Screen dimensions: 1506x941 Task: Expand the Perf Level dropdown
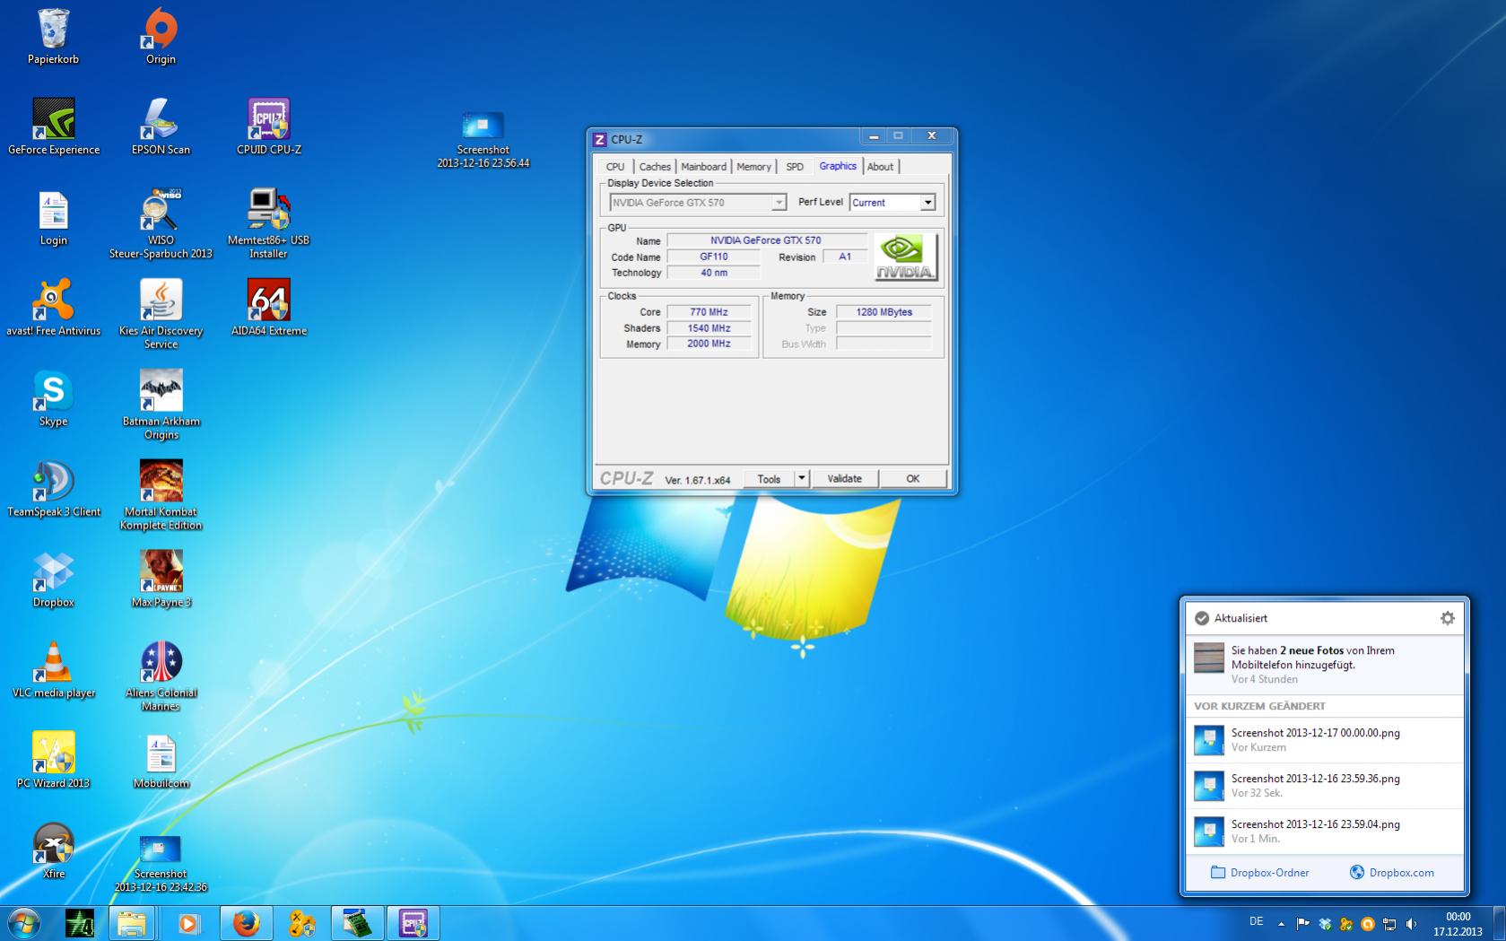click(x=927, y=203)
